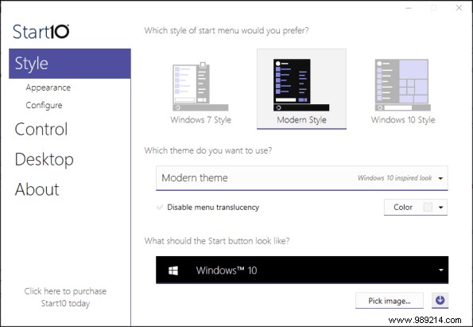
Task: Expand the Windows 10 Start button dropdown
Action: (302, 270)
